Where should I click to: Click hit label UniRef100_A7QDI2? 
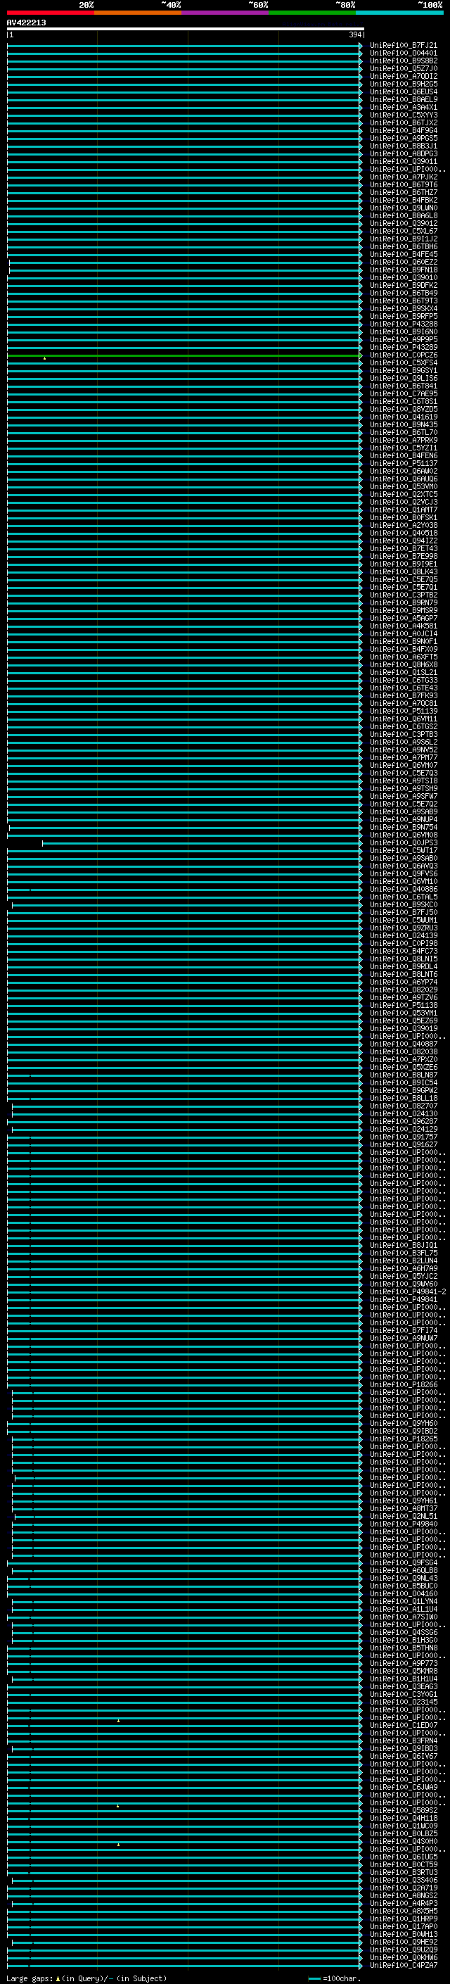tap(403, 76)
